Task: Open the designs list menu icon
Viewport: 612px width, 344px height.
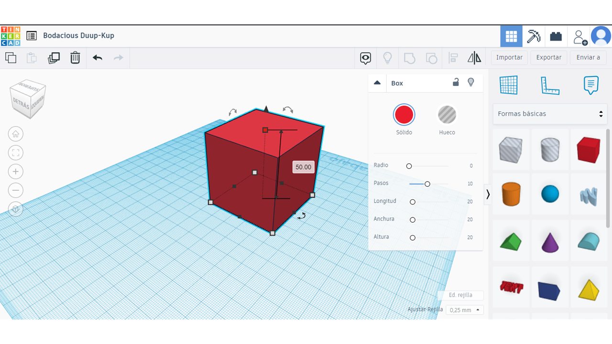Action: 32,35
